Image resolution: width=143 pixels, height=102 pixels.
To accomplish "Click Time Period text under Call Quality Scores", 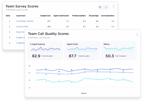I will coord(39,38).
